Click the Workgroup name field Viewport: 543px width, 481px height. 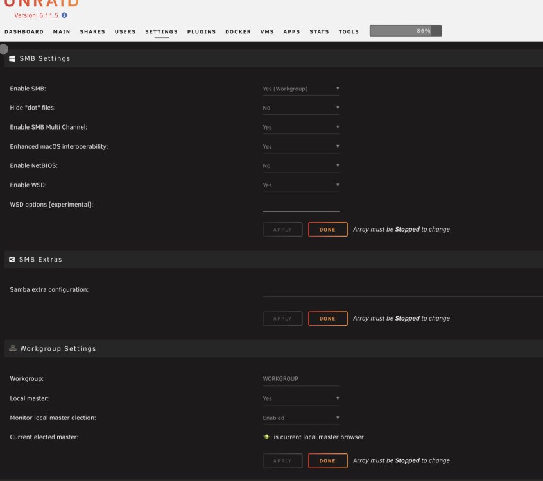pos(301,379)
